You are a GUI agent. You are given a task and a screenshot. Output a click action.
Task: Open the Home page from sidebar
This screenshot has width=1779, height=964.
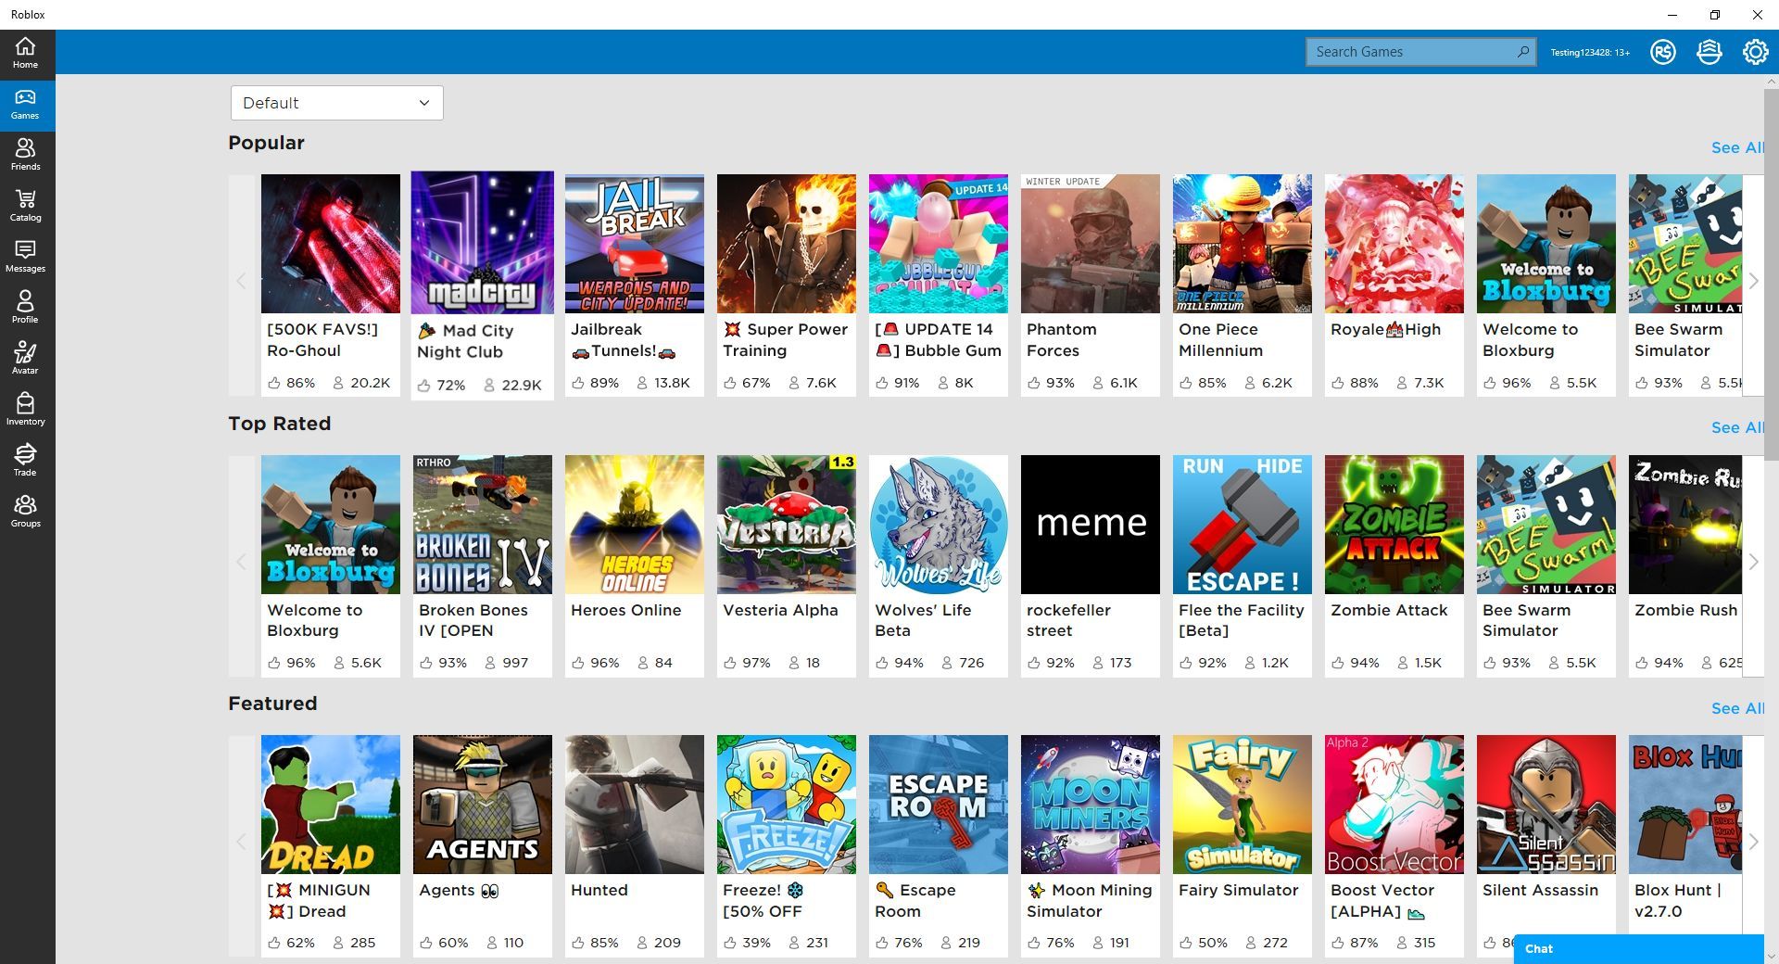coord(25,53)
